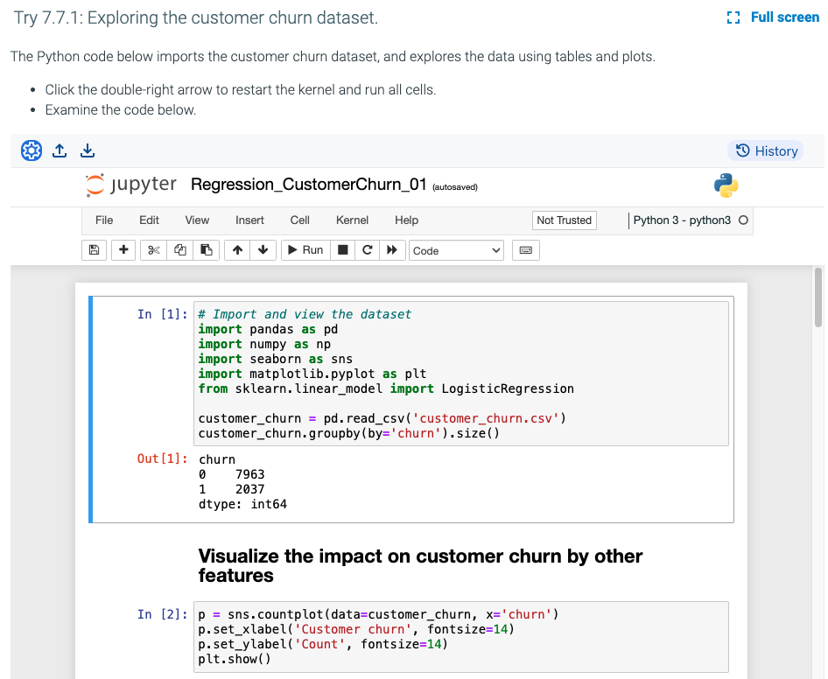Copy selected cells

(x=180, y=250)
